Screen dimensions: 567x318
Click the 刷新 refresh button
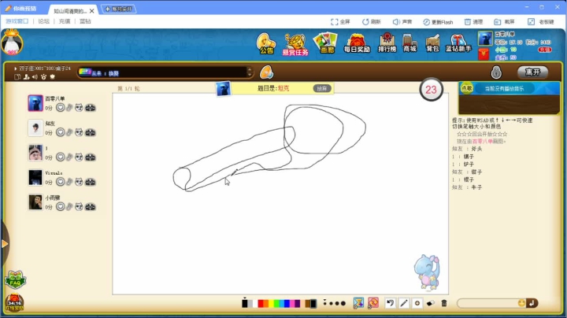[372, 22]
